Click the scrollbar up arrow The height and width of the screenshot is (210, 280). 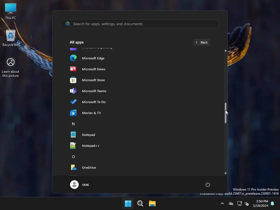tap(226, 51)
